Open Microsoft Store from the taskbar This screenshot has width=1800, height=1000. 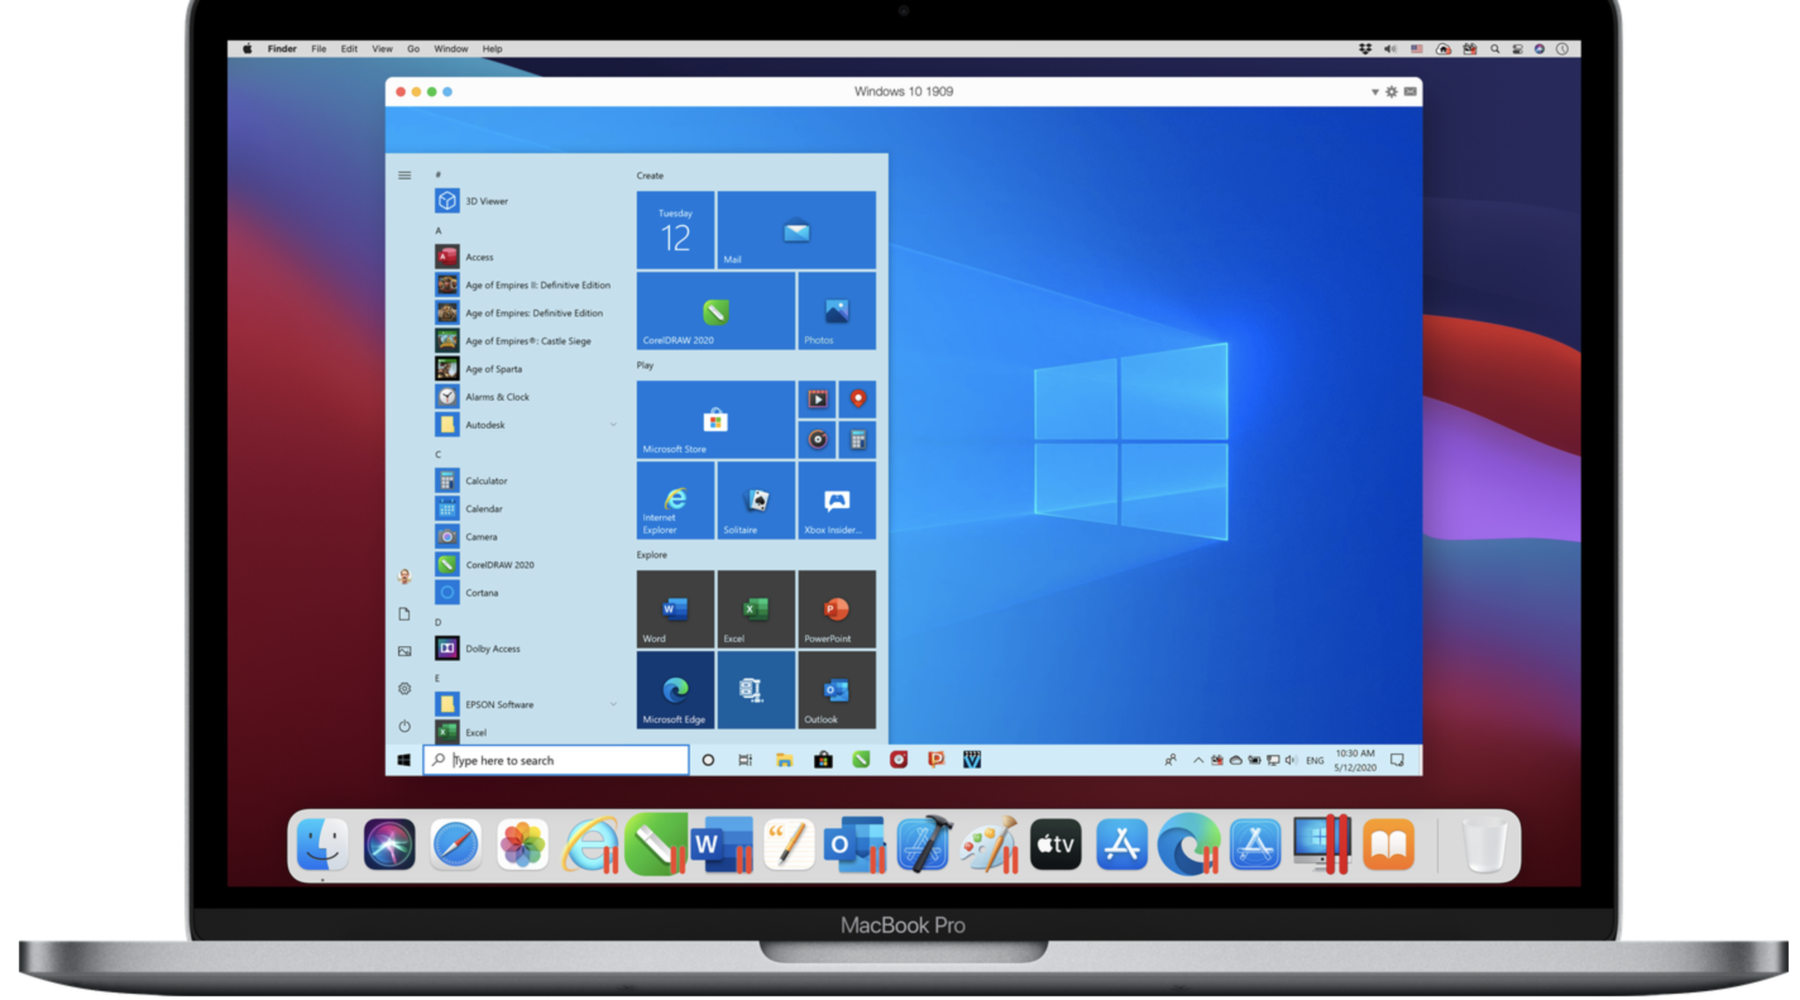coord(823,760)
